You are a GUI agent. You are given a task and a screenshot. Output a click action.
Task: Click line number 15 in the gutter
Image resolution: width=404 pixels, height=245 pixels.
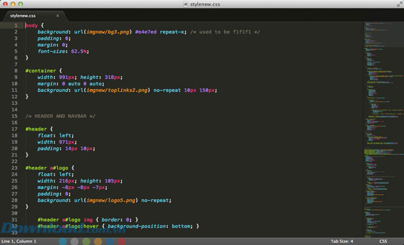[14, 116]
